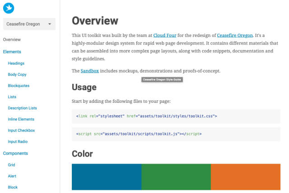This screenshot has width=289, height=193.
Task: Select Inline Elements in sidebar
Action: (21, 119)
